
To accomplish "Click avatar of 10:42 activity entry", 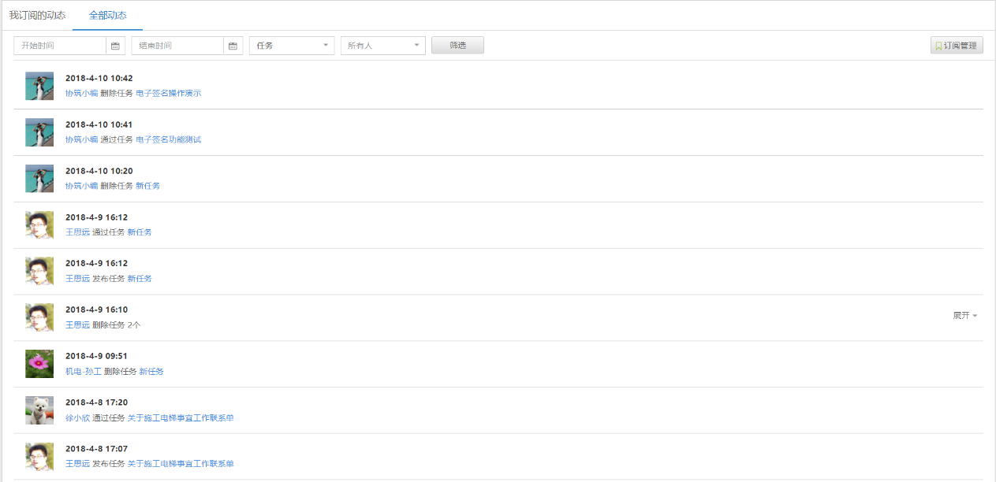I will click(x=39, y=86).
